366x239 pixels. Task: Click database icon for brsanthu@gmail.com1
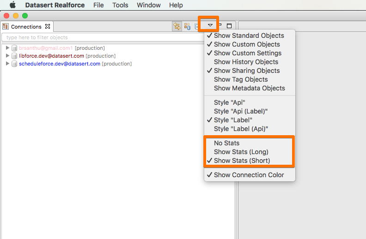(x=14, y=48)
